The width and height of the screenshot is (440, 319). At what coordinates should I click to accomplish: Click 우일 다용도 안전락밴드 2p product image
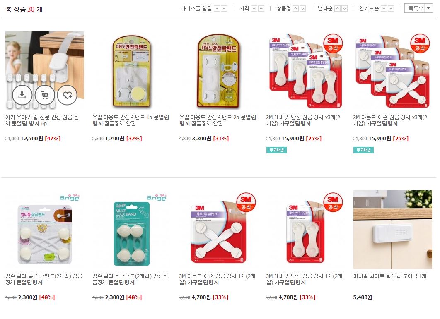[219, 71]
